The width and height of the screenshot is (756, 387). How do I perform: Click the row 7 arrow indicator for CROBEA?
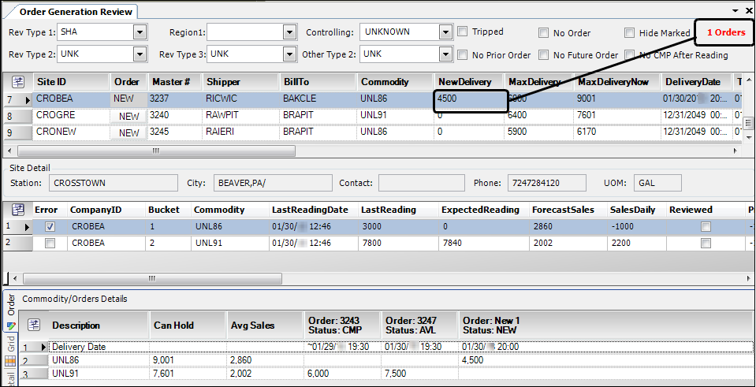click(28, 100)
